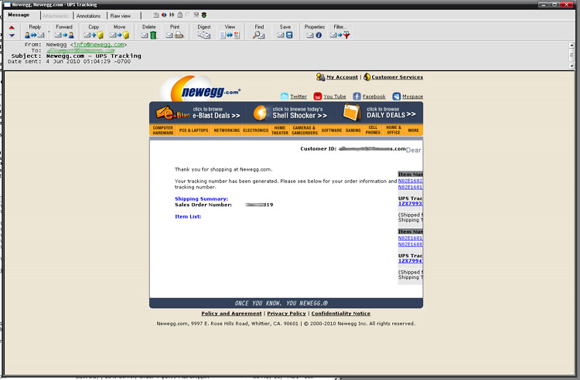Viewport: 580px width, 380px height.
Task: Switch to the Raw view tab
Action: point(121,16)
